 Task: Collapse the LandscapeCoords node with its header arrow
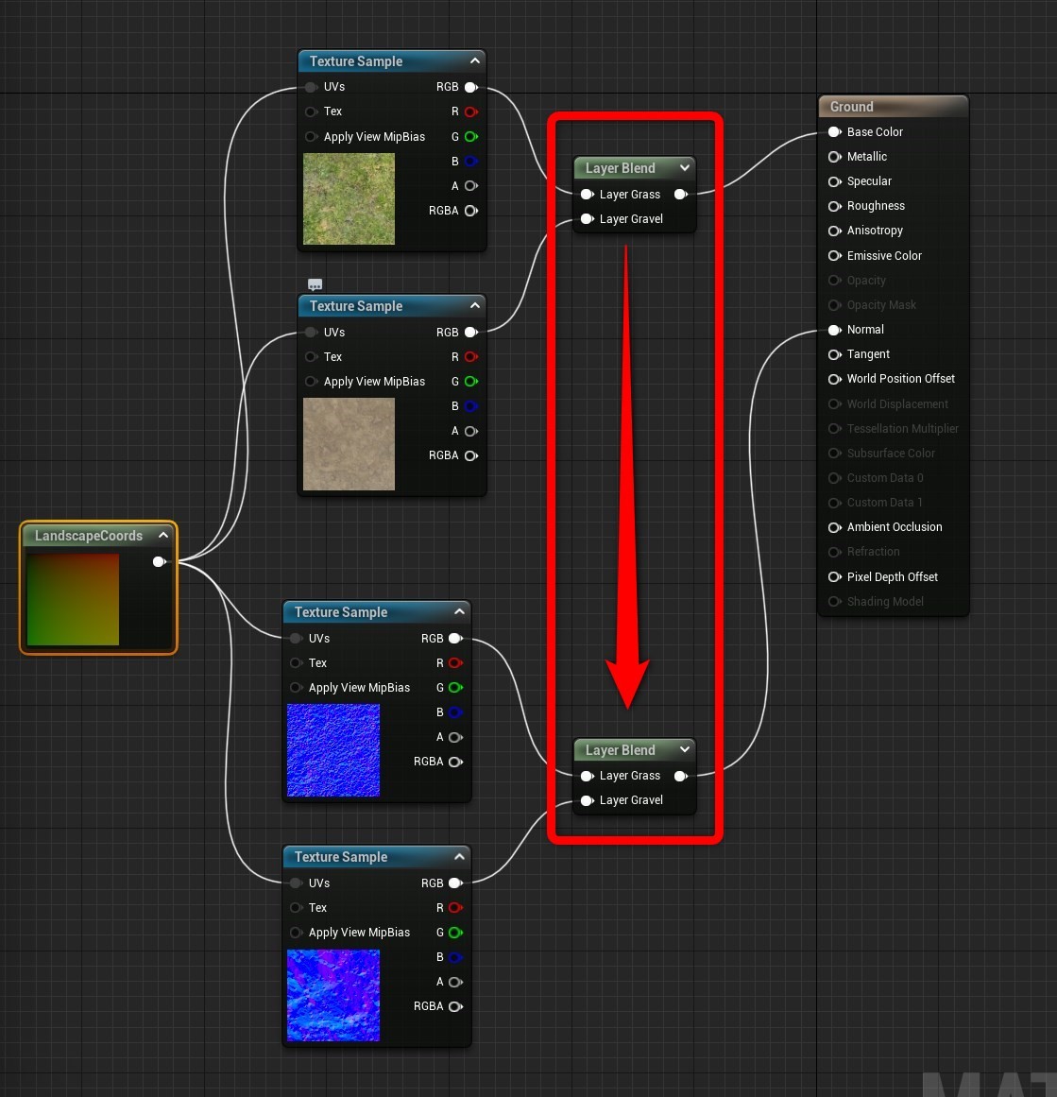[x=162, y=535]
